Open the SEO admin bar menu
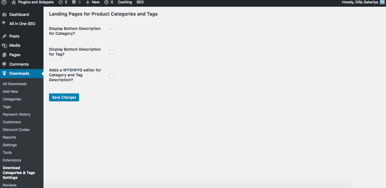Image resolution: width=386 pixels, height=188 pixels. pyautogui.click(x=140, y=2)
